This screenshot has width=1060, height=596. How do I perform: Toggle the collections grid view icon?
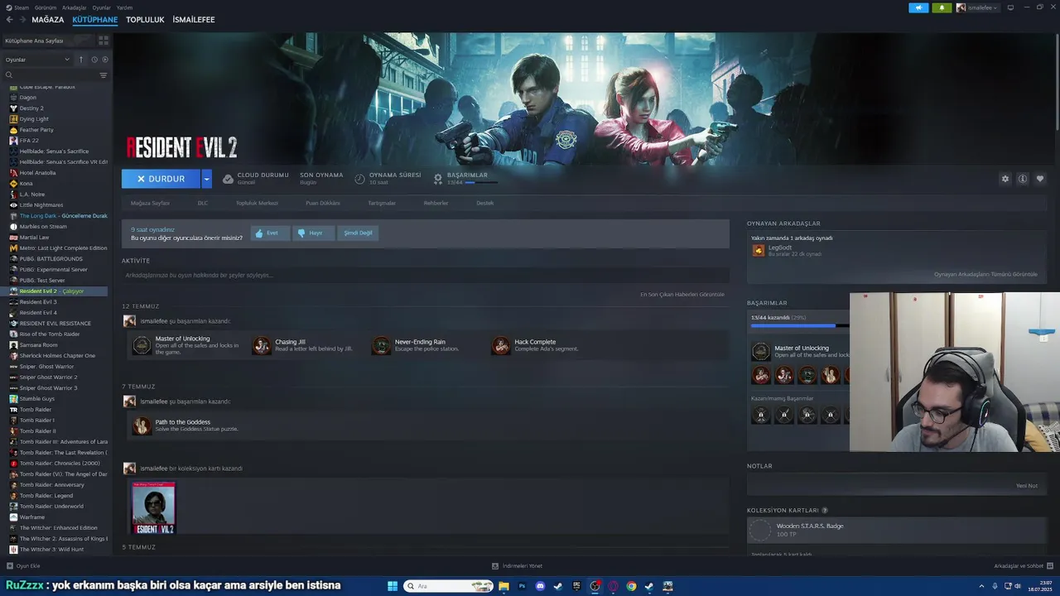coord(104,40)
